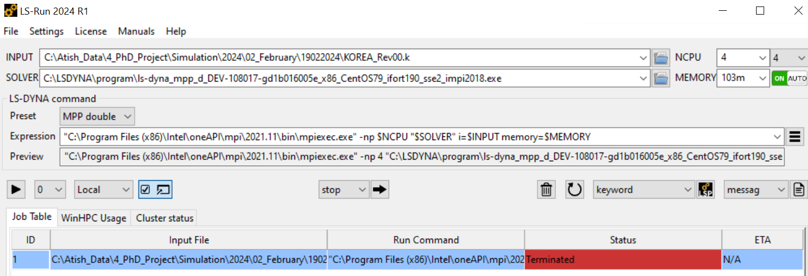This screenshot has height=276, width=808.
Task: Expand the Expression command dropdown
Action: pyautogui.click(x=778, y=136)
